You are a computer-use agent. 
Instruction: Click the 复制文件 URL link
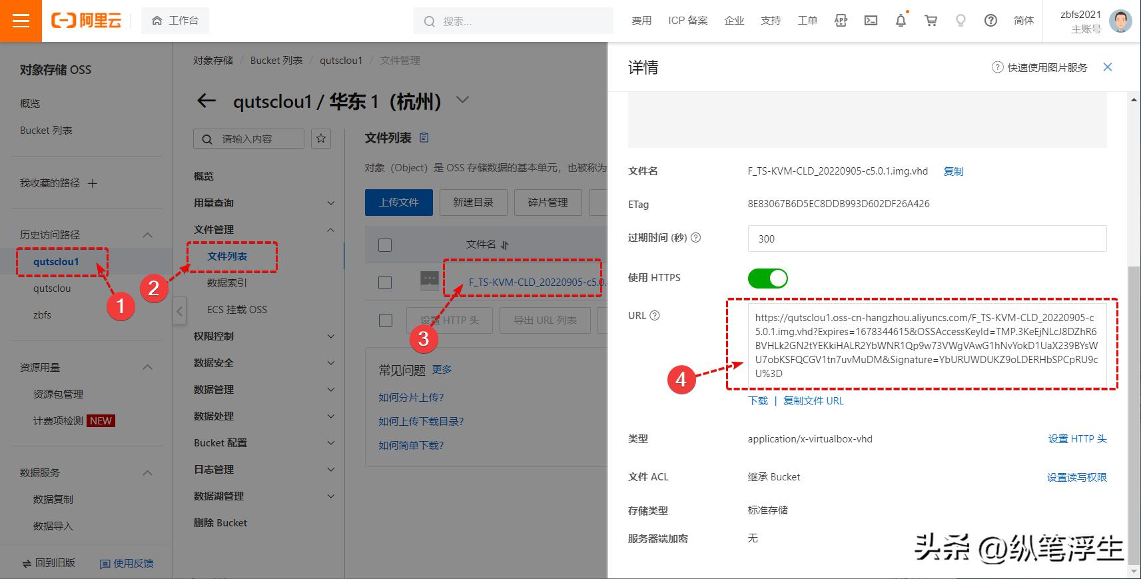[x=813, y=400]
